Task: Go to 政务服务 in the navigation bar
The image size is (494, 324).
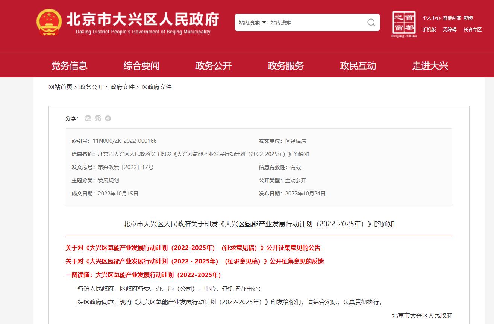Action: point(286,66)
